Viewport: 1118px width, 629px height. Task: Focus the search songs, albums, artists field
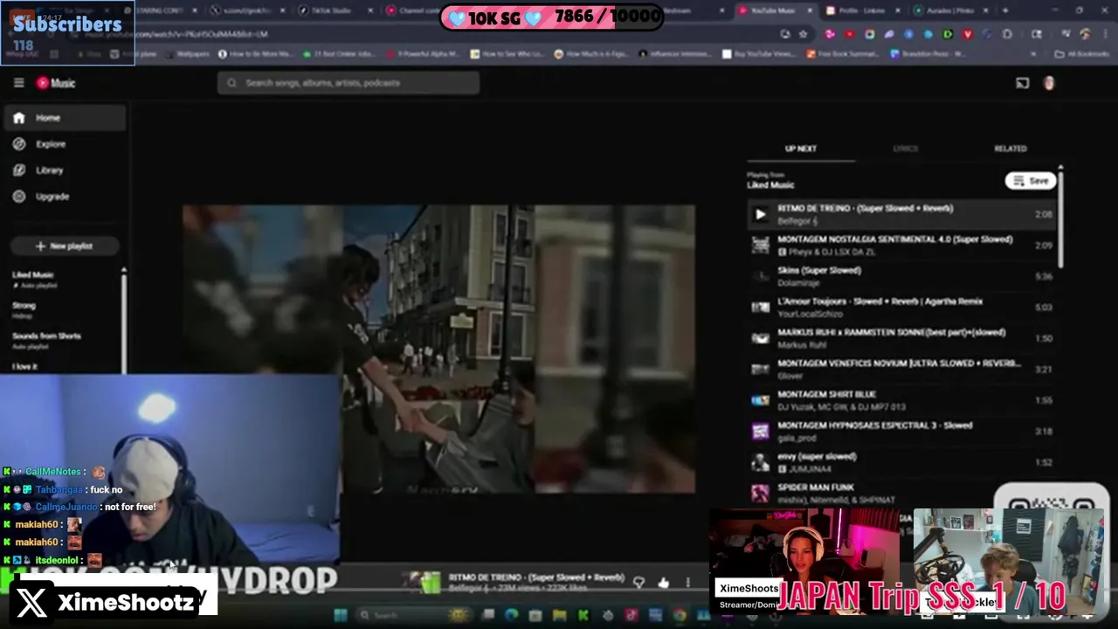(349, 83)
